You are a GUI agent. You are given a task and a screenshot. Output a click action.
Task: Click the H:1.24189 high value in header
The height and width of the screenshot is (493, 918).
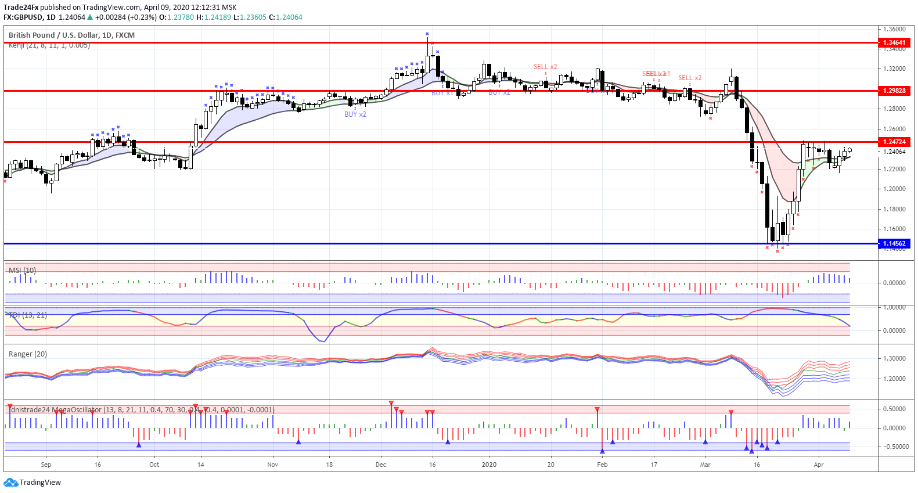(x=214, y=17)
